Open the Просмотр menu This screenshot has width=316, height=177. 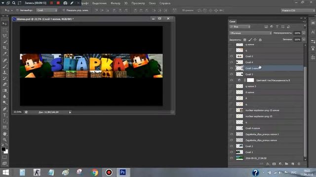[138, 3]
